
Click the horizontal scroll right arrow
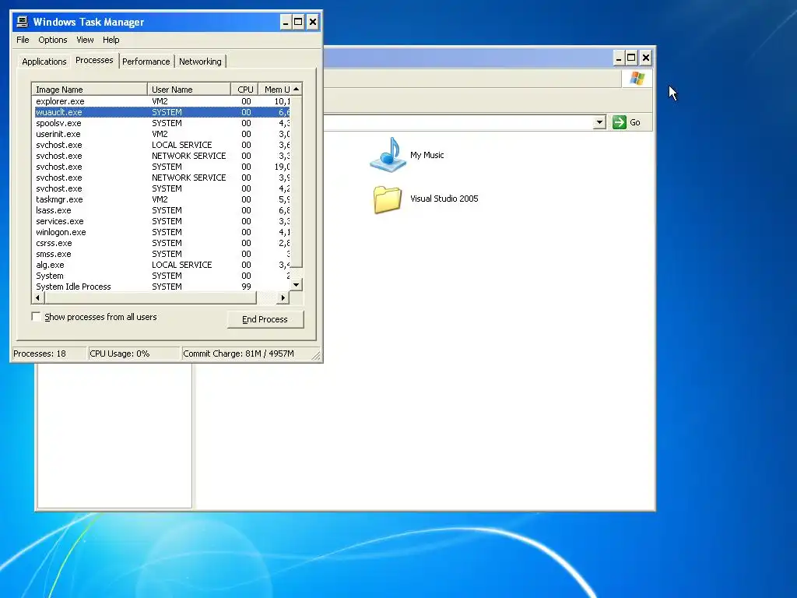283,297
